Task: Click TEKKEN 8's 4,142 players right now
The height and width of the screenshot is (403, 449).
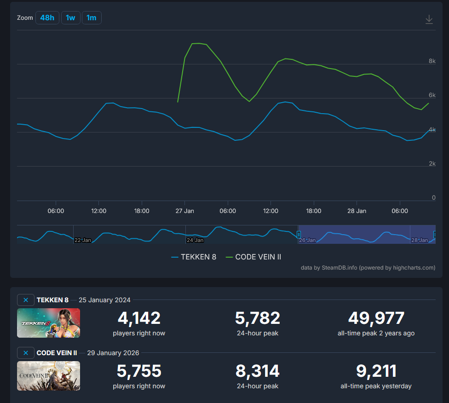Action: point(139,318)
